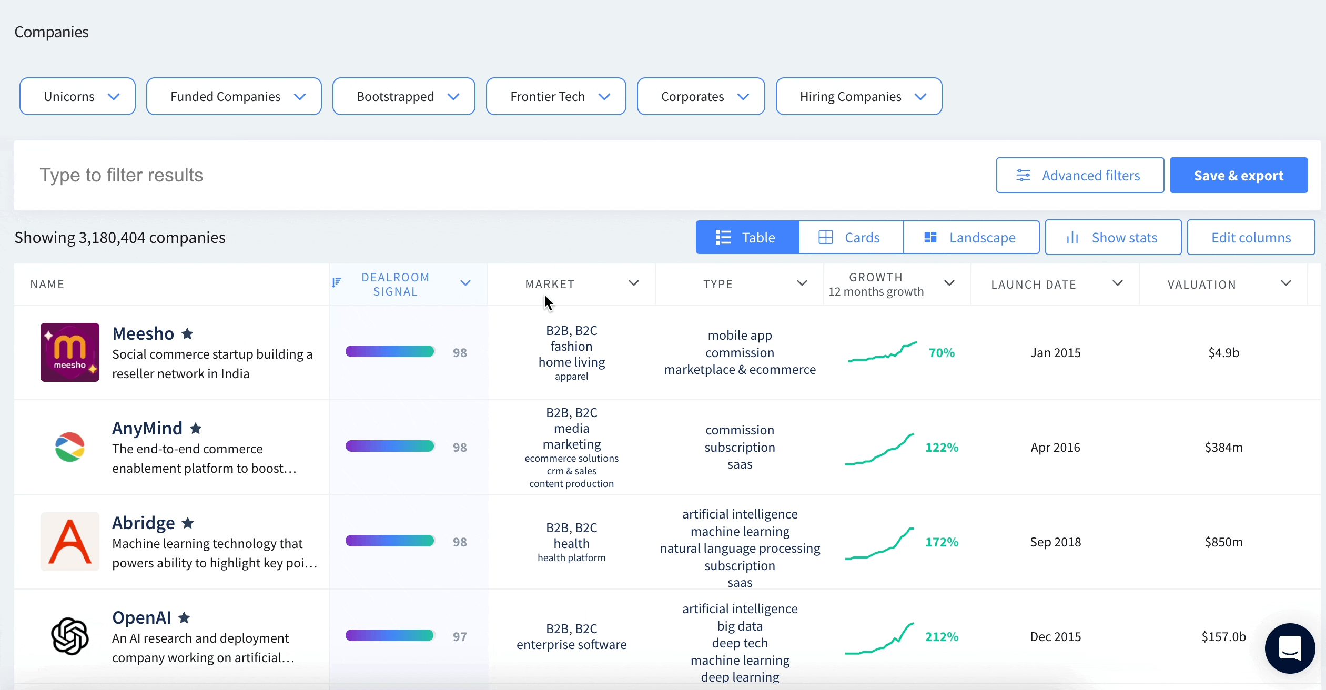
Task: Click the Landscape view icon
Action: tap(930, 237)
